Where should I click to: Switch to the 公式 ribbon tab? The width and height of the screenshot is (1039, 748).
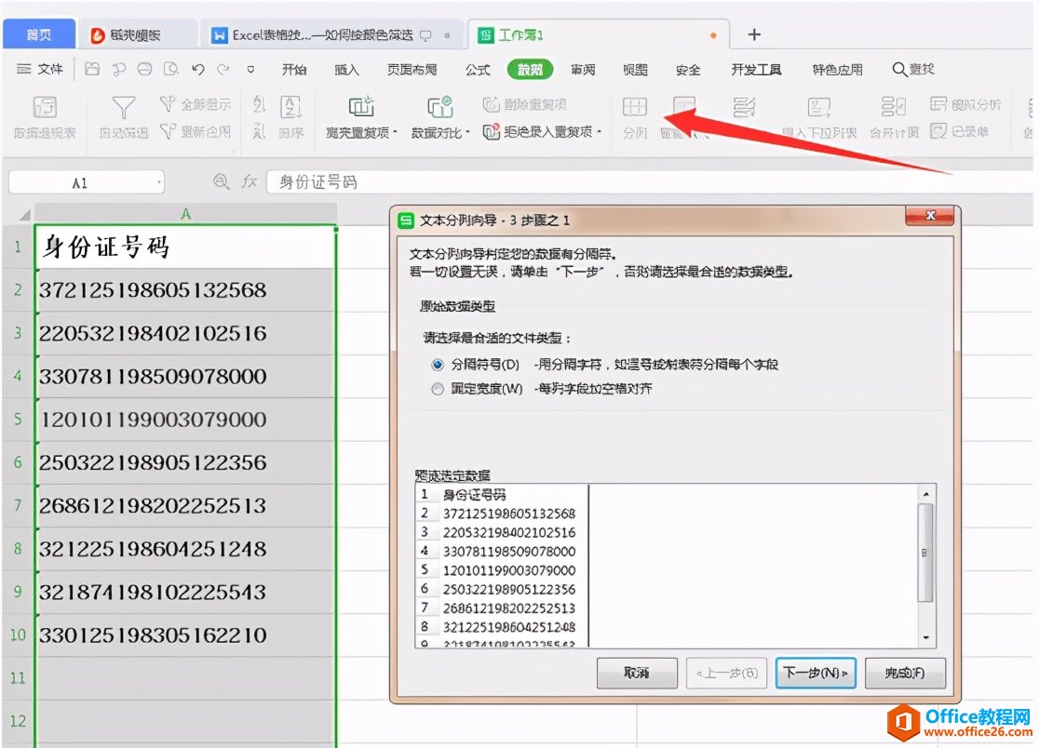point(478,69)
